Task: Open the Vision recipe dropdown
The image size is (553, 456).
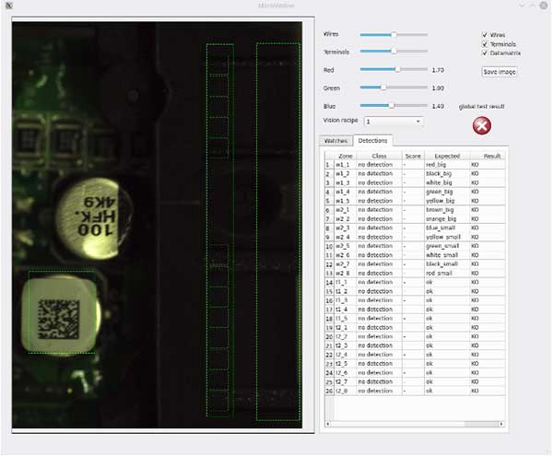Action: (393, 121)
